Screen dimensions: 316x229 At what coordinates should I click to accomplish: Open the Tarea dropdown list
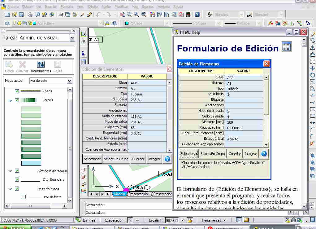point(72,38)
